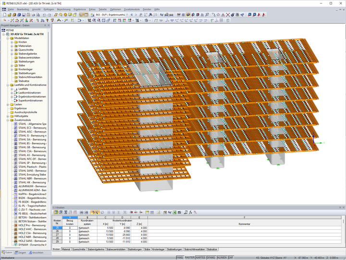346x260 pixels.
Task: Toggle OFANG object snap in status bar
Action: click(x=211, y=258)
